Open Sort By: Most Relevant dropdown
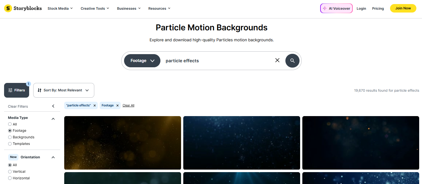 pos(64,90)
